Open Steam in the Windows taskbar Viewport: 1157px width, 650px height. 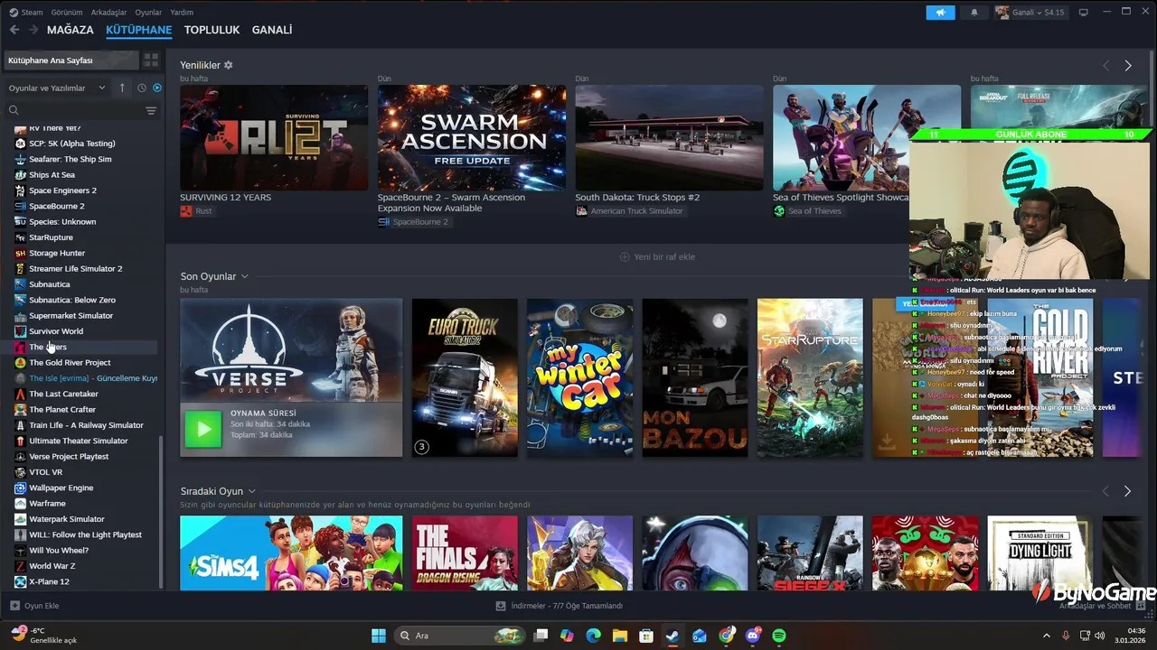coord(673,636)
